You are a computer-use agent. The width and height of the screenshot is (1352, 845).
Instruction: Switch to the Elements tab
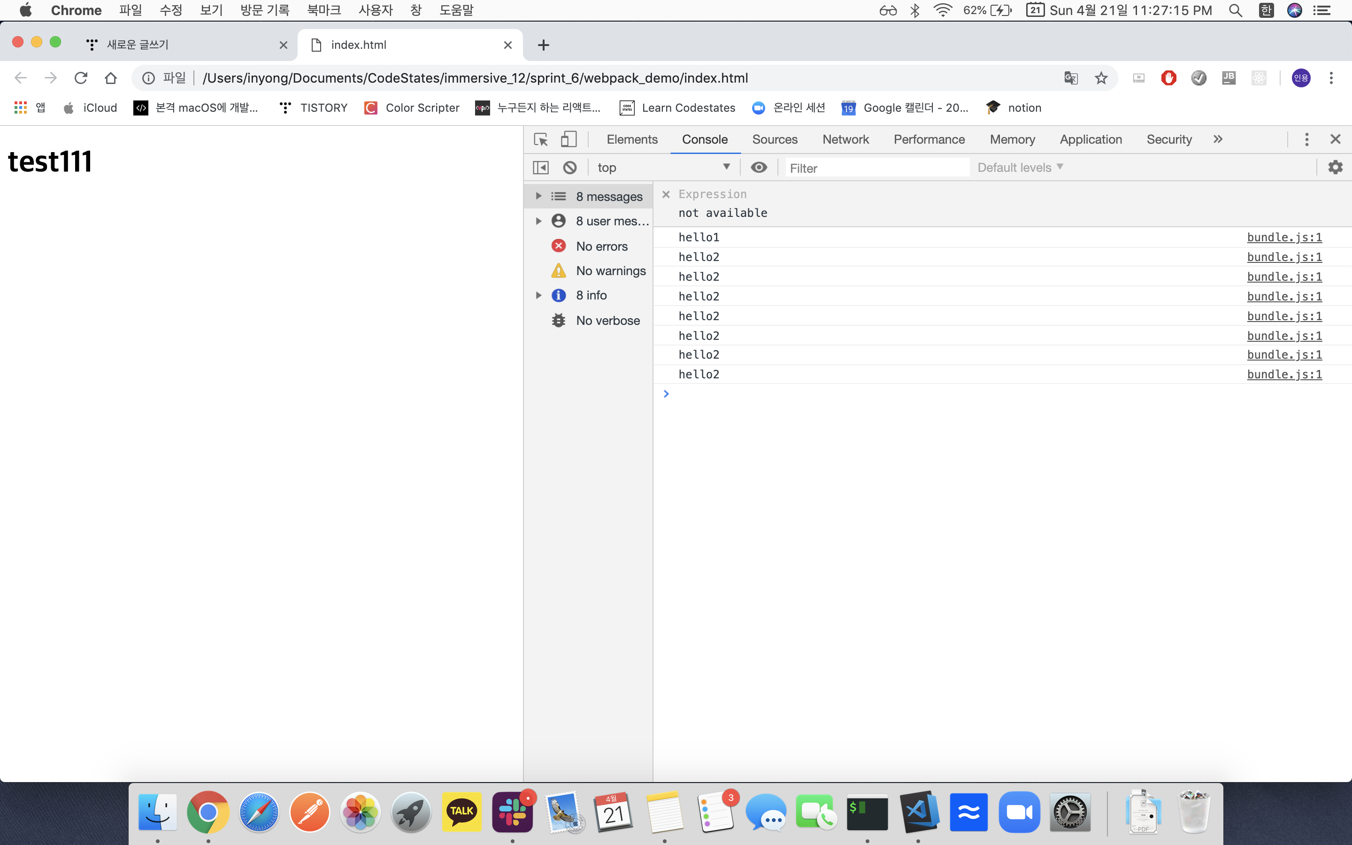[631, 139]
